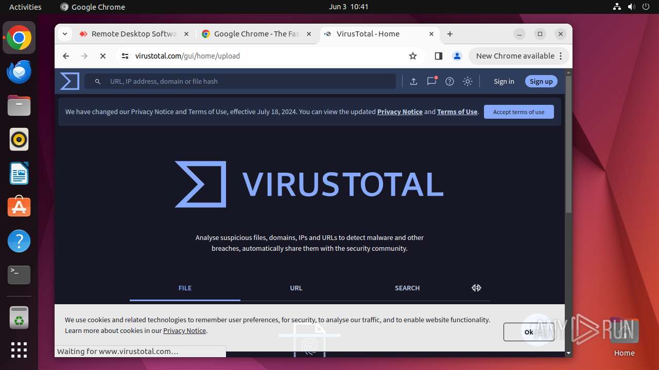659x370 pixels.
Task: Click the page vertical scrollbar thumb
Action: point(568,144)
